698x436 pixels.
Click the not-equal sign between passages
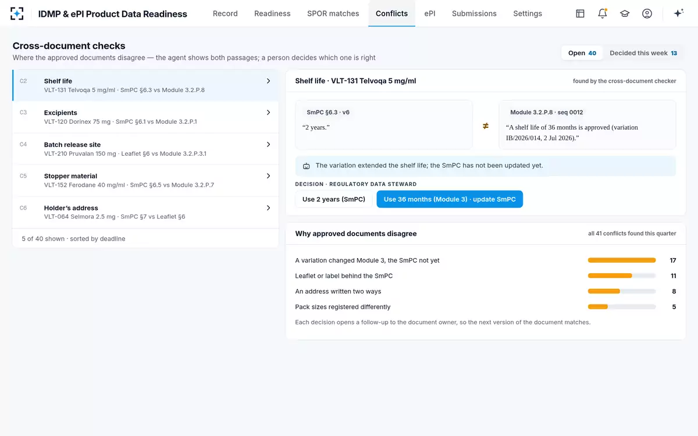point(486,126)
